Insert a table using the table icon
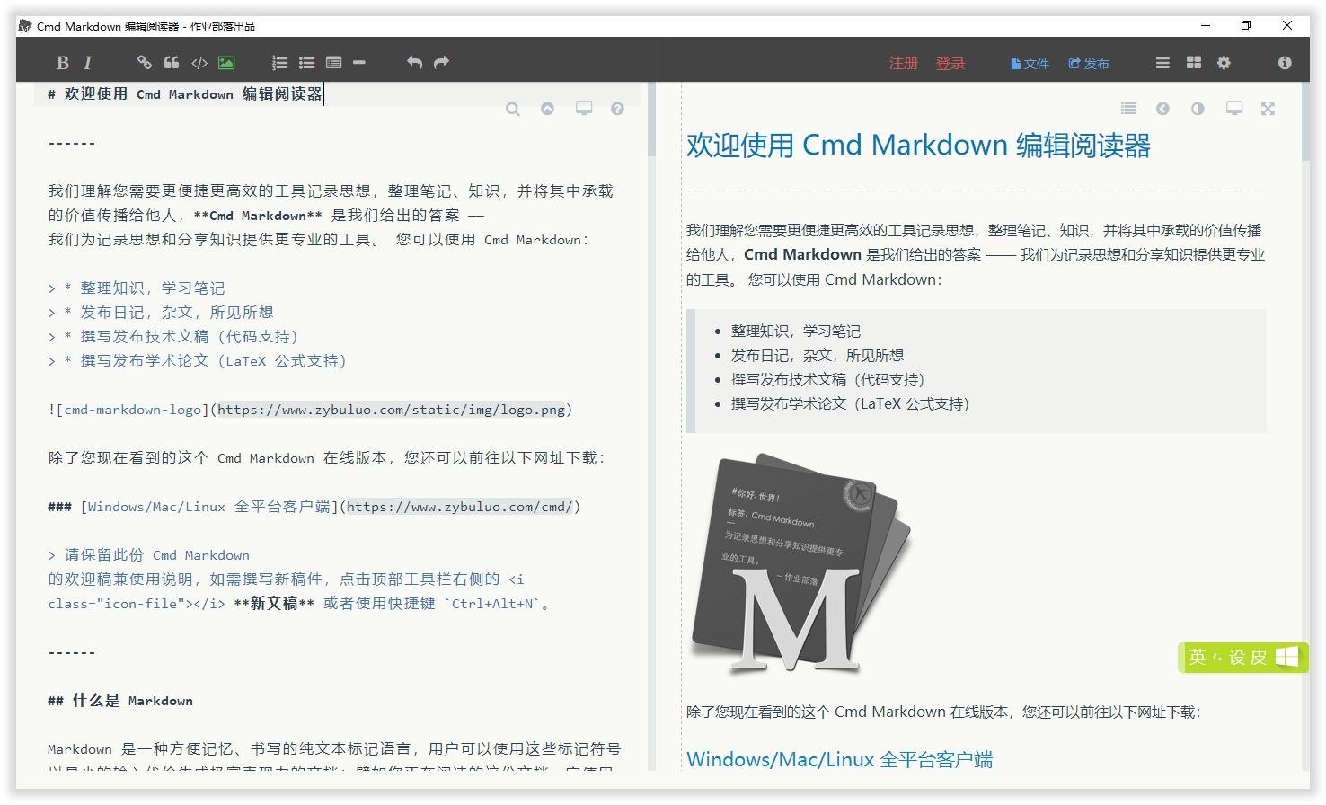The width and height of the screenshot is (1326, 805). 333,62
